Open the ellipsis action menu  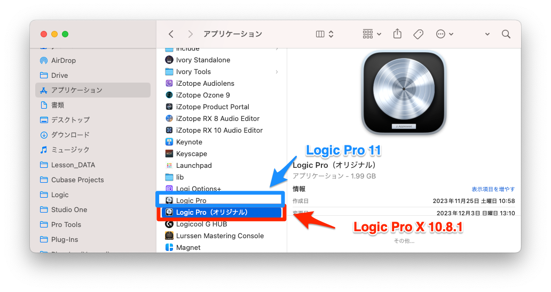[445, 34]
